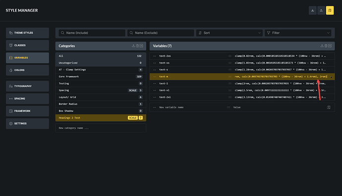Click drag handle on text-xs row
This screenshot has height=196, width=342.
229,63
